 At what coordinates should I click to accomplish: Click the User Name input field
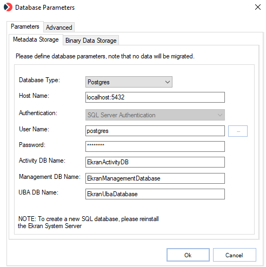tap(155, 131)
